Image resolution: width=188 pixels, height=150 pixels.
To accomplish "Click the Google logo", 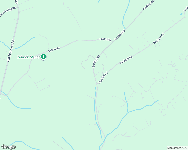I will pyautogui.click(x=8, y=147).
